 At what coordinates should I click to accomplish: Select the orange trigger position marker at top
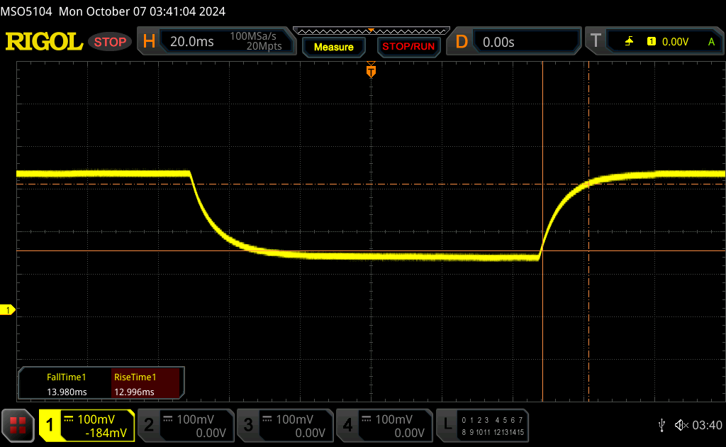click(370, 71)
